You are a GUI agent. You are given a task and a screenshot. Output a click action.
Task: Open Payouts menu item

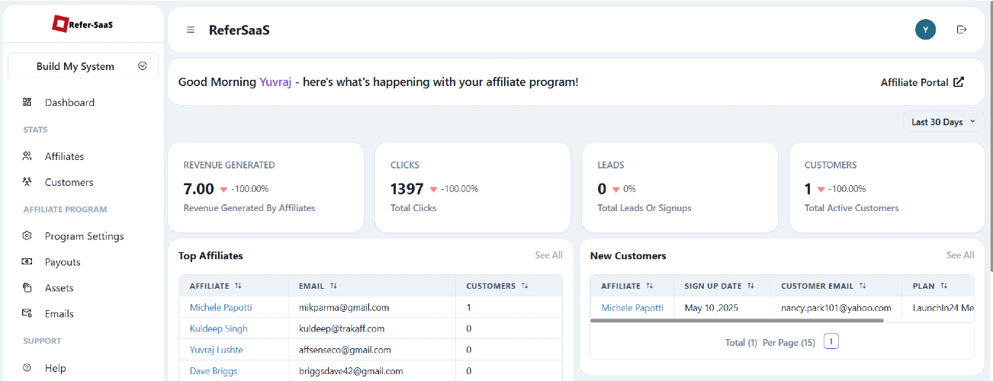coord(63,262)
